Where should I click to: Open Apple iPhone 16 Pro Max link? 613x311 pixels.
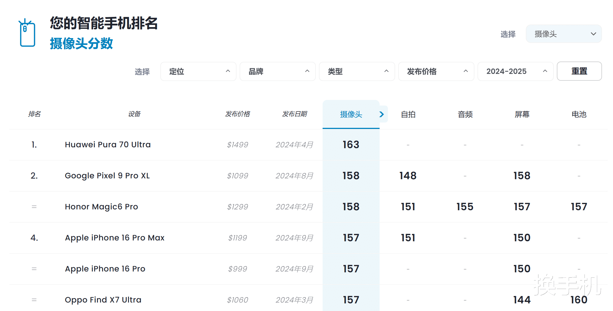coord(115,238)
